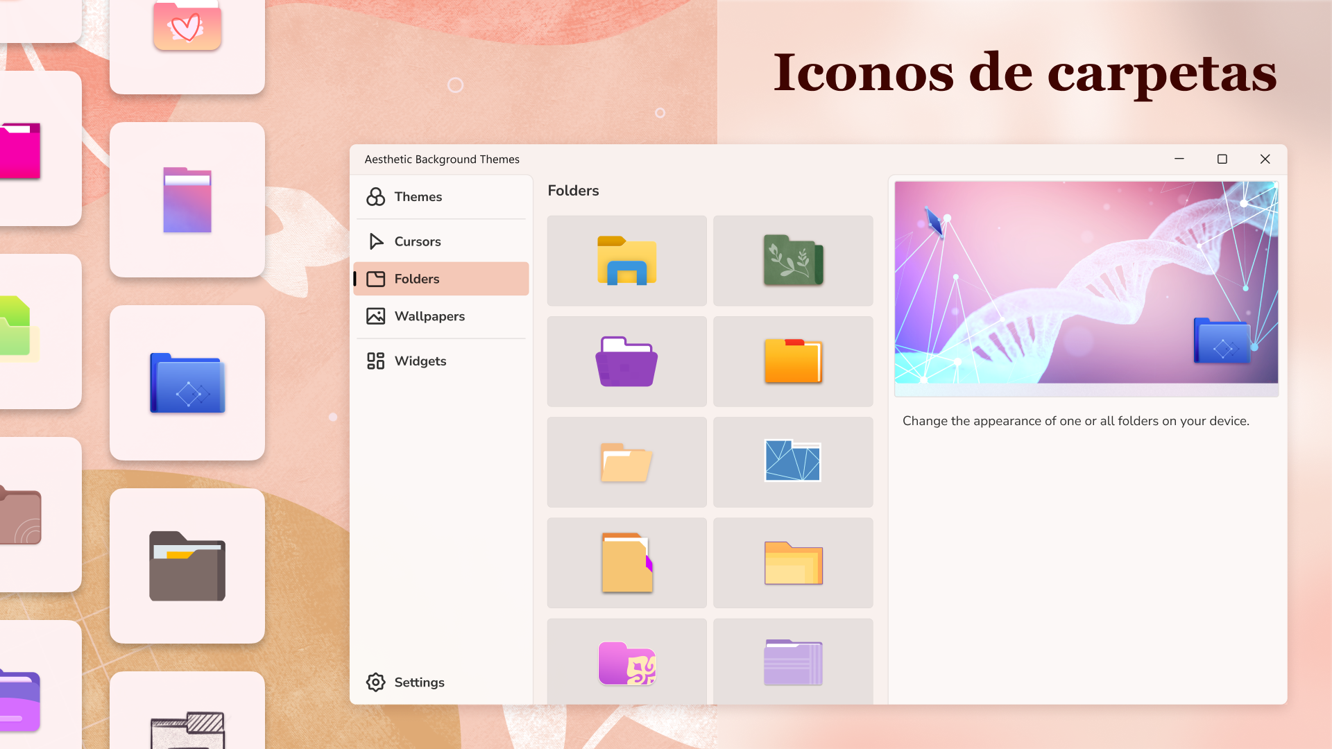Click the Folders heading text

coord(573,191)
